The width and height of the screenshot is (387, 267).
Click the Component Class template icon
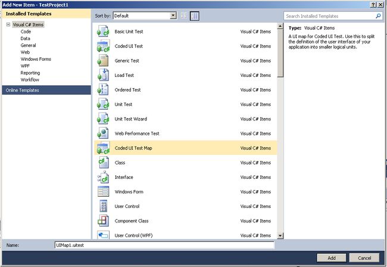103,221
